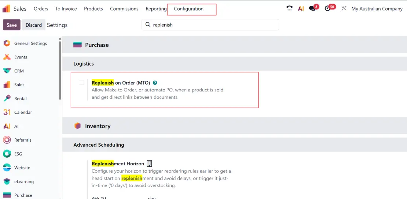Click the Purchase section header icon

[x=77, y=45]
